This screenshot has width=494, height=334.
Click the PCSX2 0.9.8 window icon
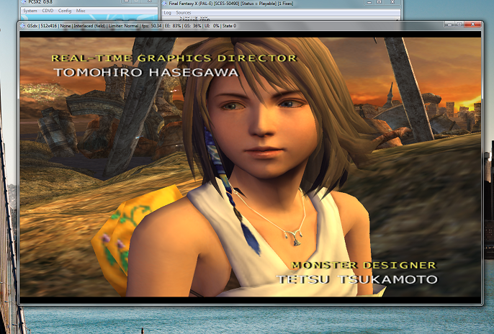tap(24, 2)
